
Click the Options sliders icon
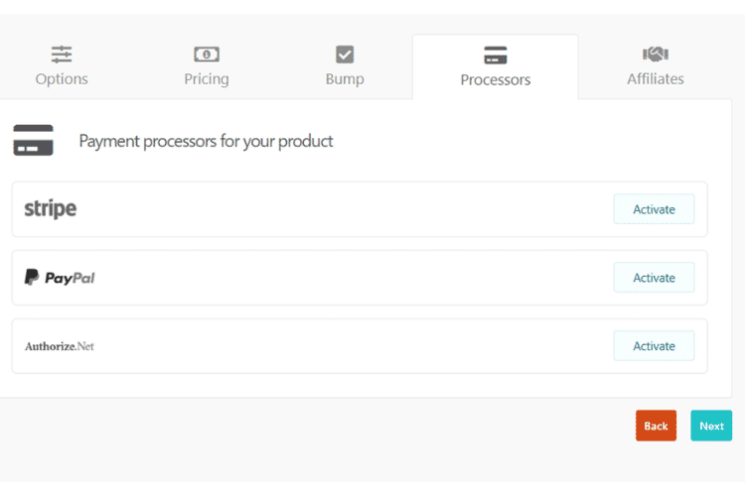62,55
